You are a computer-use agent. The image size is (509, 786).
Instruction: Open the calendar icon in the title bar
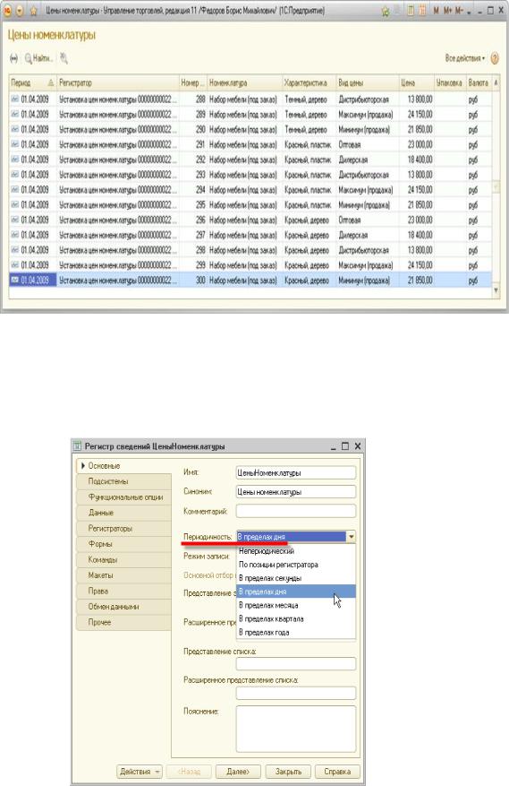(x=422, y=10)
